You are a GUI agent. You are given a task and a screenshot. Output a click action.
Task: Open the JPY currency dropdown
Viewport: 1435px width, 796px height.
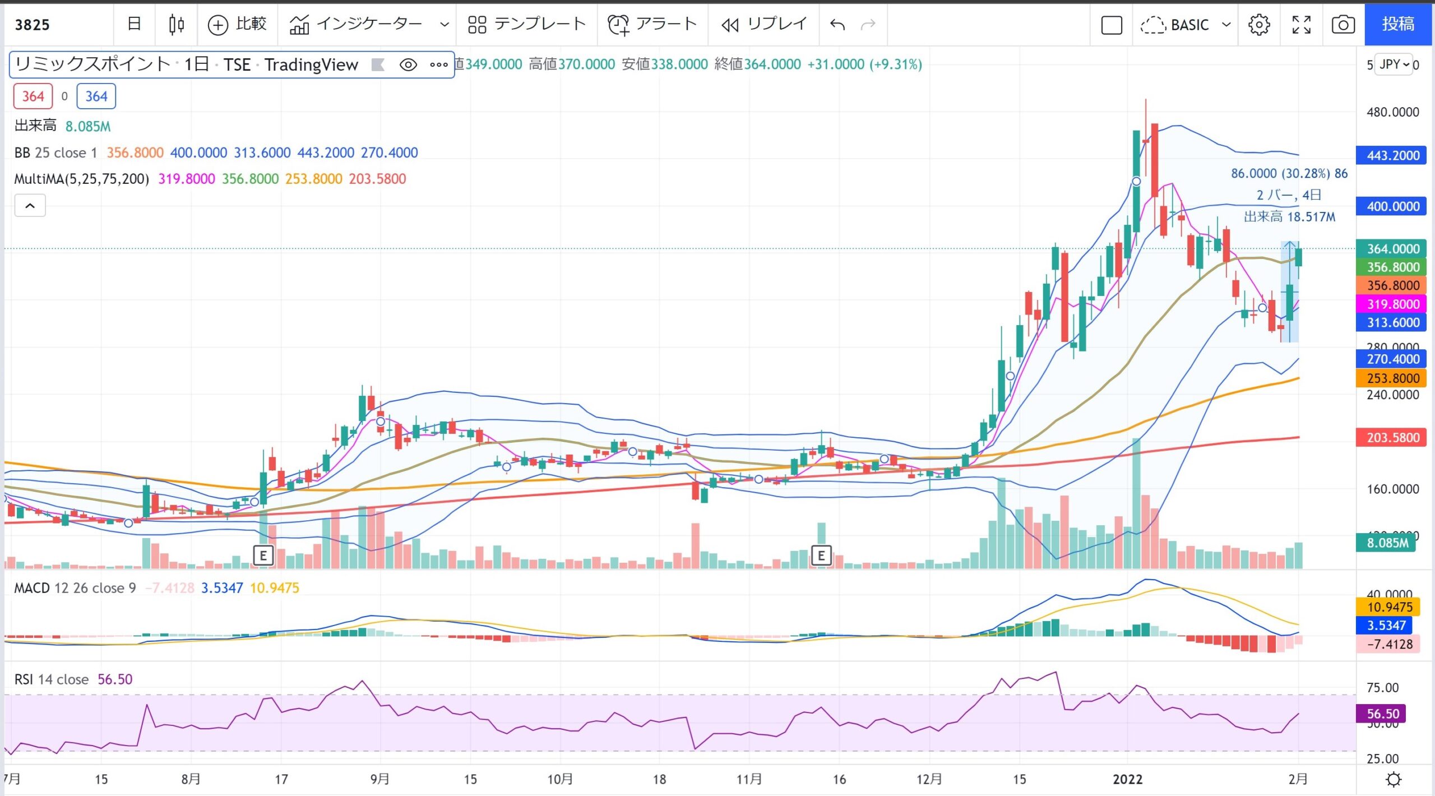click(1394, 64)
